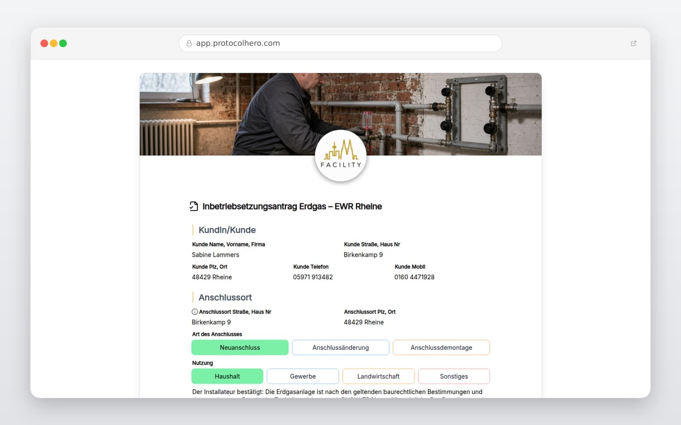Viewport: 681px width, 425px height.
Task: Click the Kunde Telefon label
Action: [x=311, y=267]
